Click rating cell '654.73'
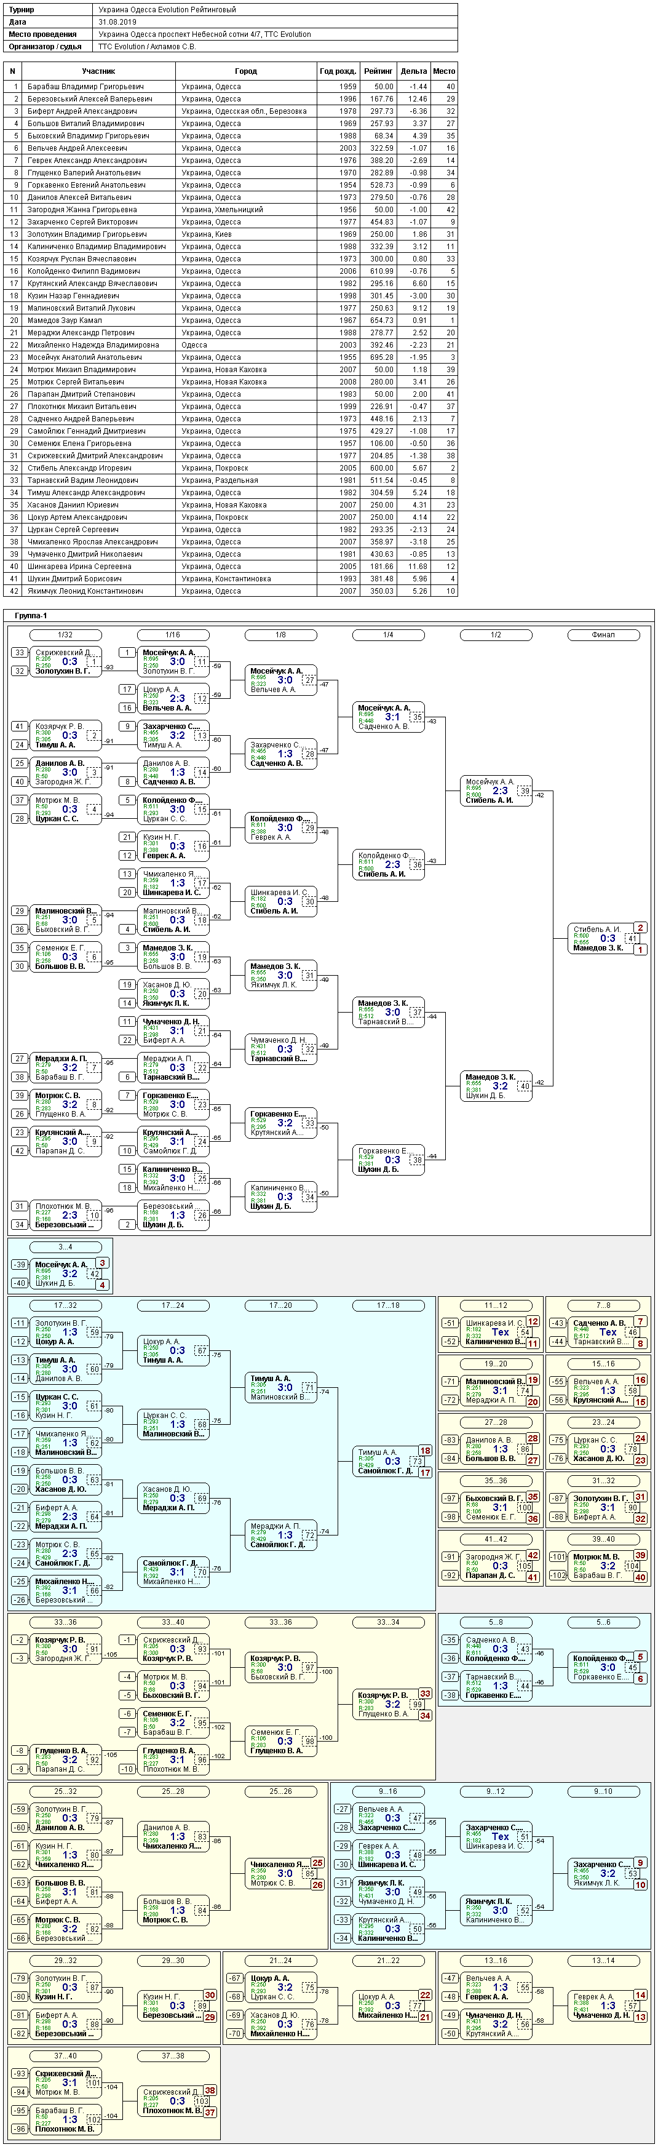 tap(378, 320)
